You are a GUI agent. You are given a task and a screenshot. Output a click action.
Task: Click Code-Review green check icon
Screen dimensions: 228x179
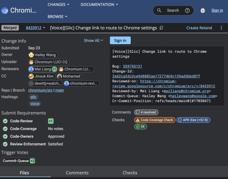(x=5, y=121)
